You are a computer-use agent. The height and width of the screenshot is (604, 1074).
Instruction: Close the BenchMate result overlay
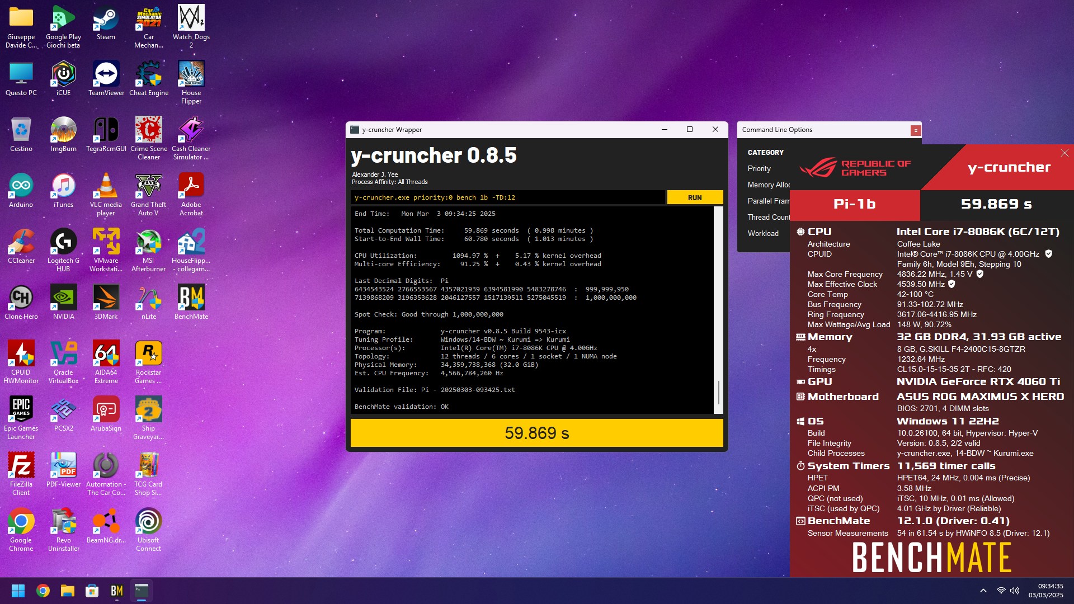pyautogui.click(x=1064, y=153)
